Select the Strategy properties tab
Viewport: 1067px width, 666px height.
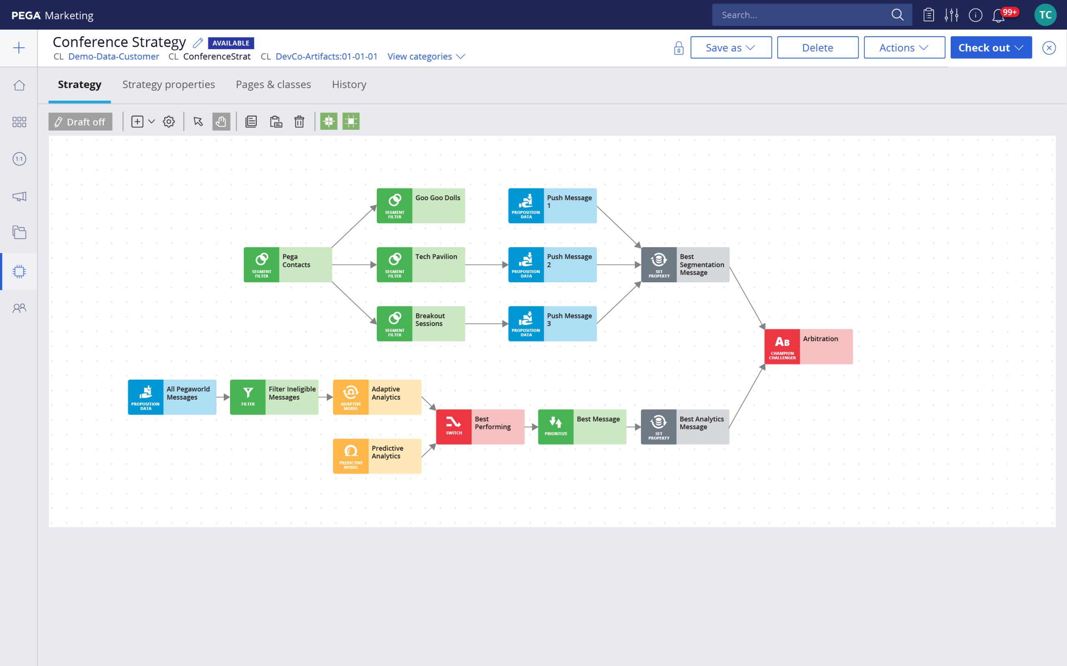pos(168,84)
